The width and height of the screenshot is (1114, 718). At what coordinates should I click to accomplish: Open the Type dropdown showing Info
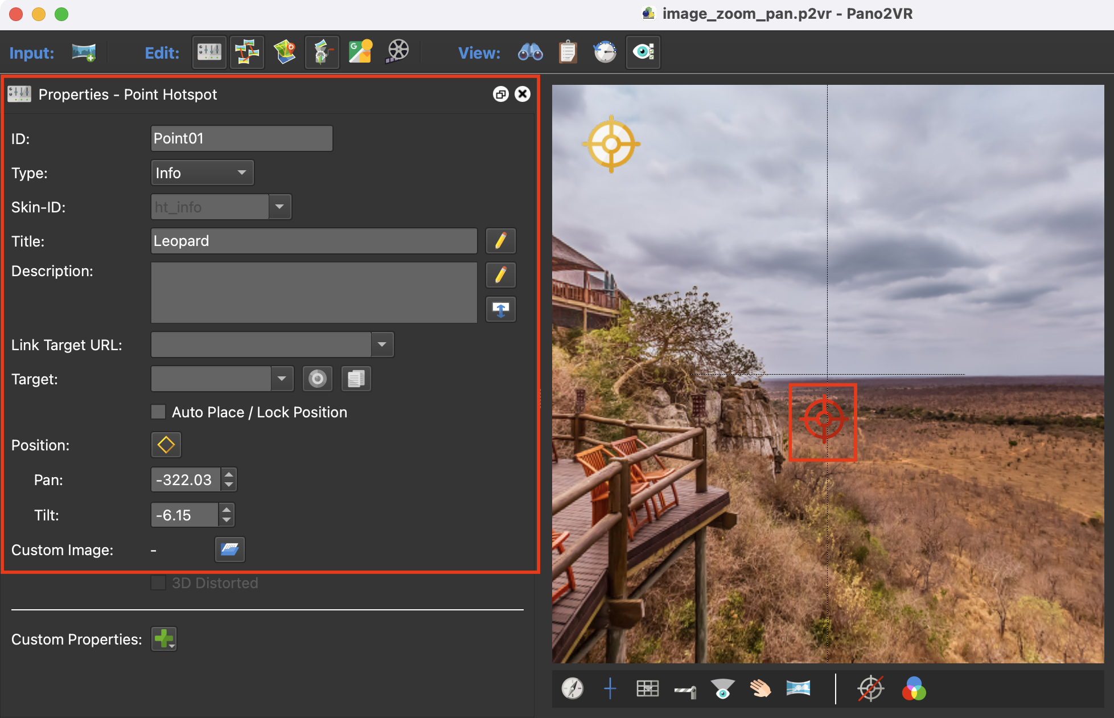tap(202, 173)
